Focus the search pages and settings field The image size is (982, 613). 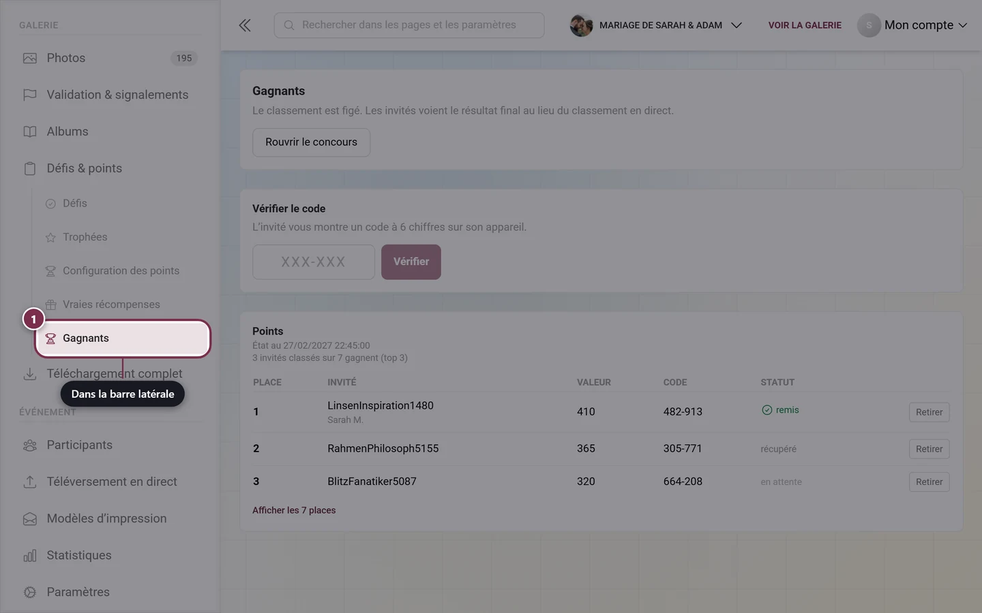tap(409, 25)
